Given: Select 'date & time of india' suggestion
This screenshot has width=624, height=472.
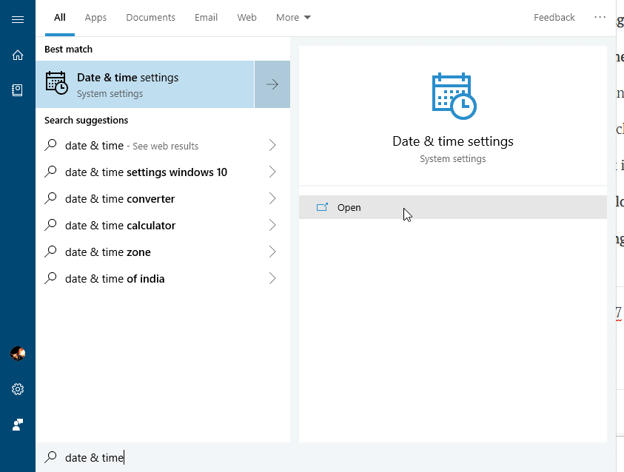Looking at the screenshot, I should (163, 278).
